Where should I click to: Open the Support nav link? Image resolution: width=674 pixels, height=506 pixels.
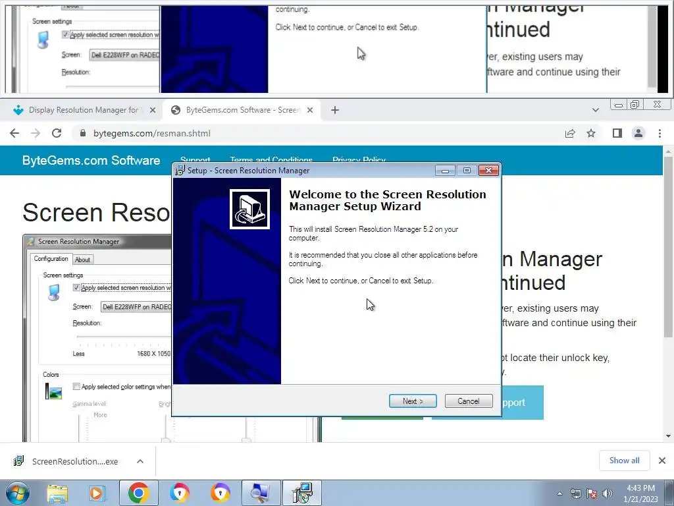pos(195,160)
